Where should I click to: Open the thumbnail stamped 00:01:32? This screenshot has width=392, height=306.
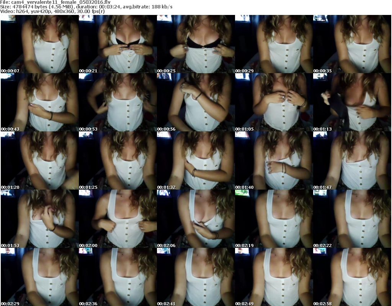click(x=196, y=160)
